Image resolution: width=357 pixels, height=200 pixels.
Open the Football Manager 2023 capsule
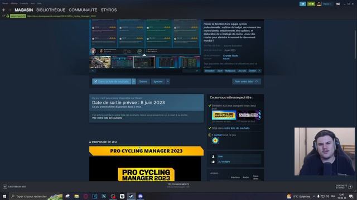(249, 115)
